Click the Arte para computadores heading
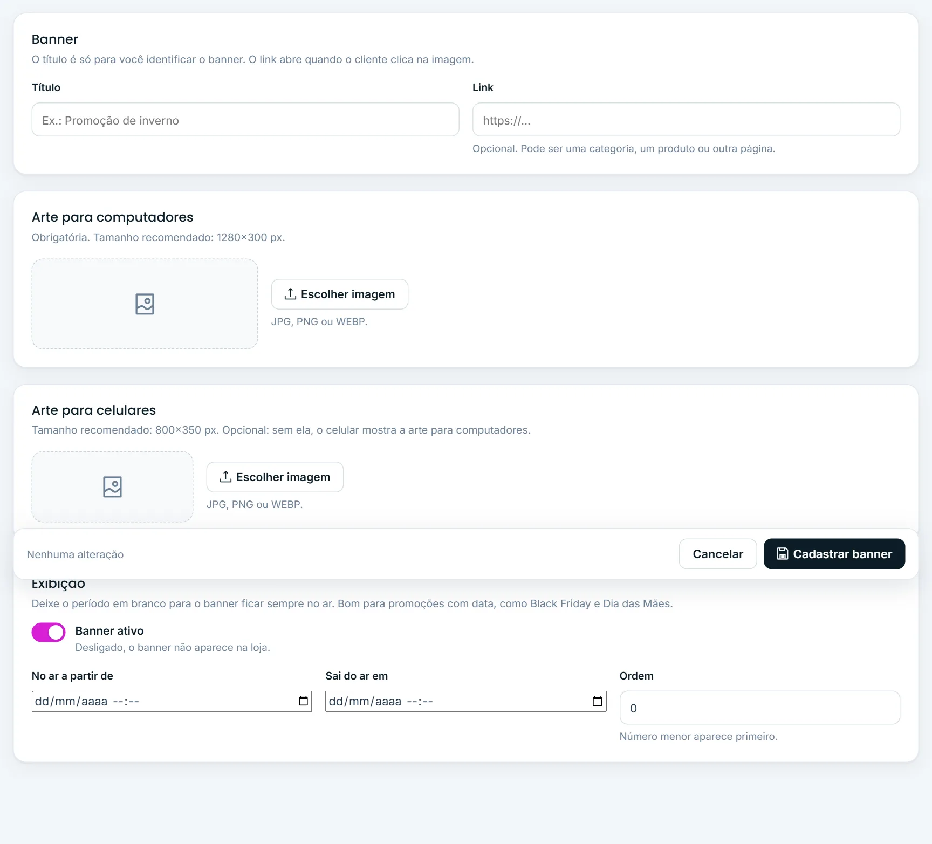Viewport: 932px width, 844px height. click(x=112, y=217)
